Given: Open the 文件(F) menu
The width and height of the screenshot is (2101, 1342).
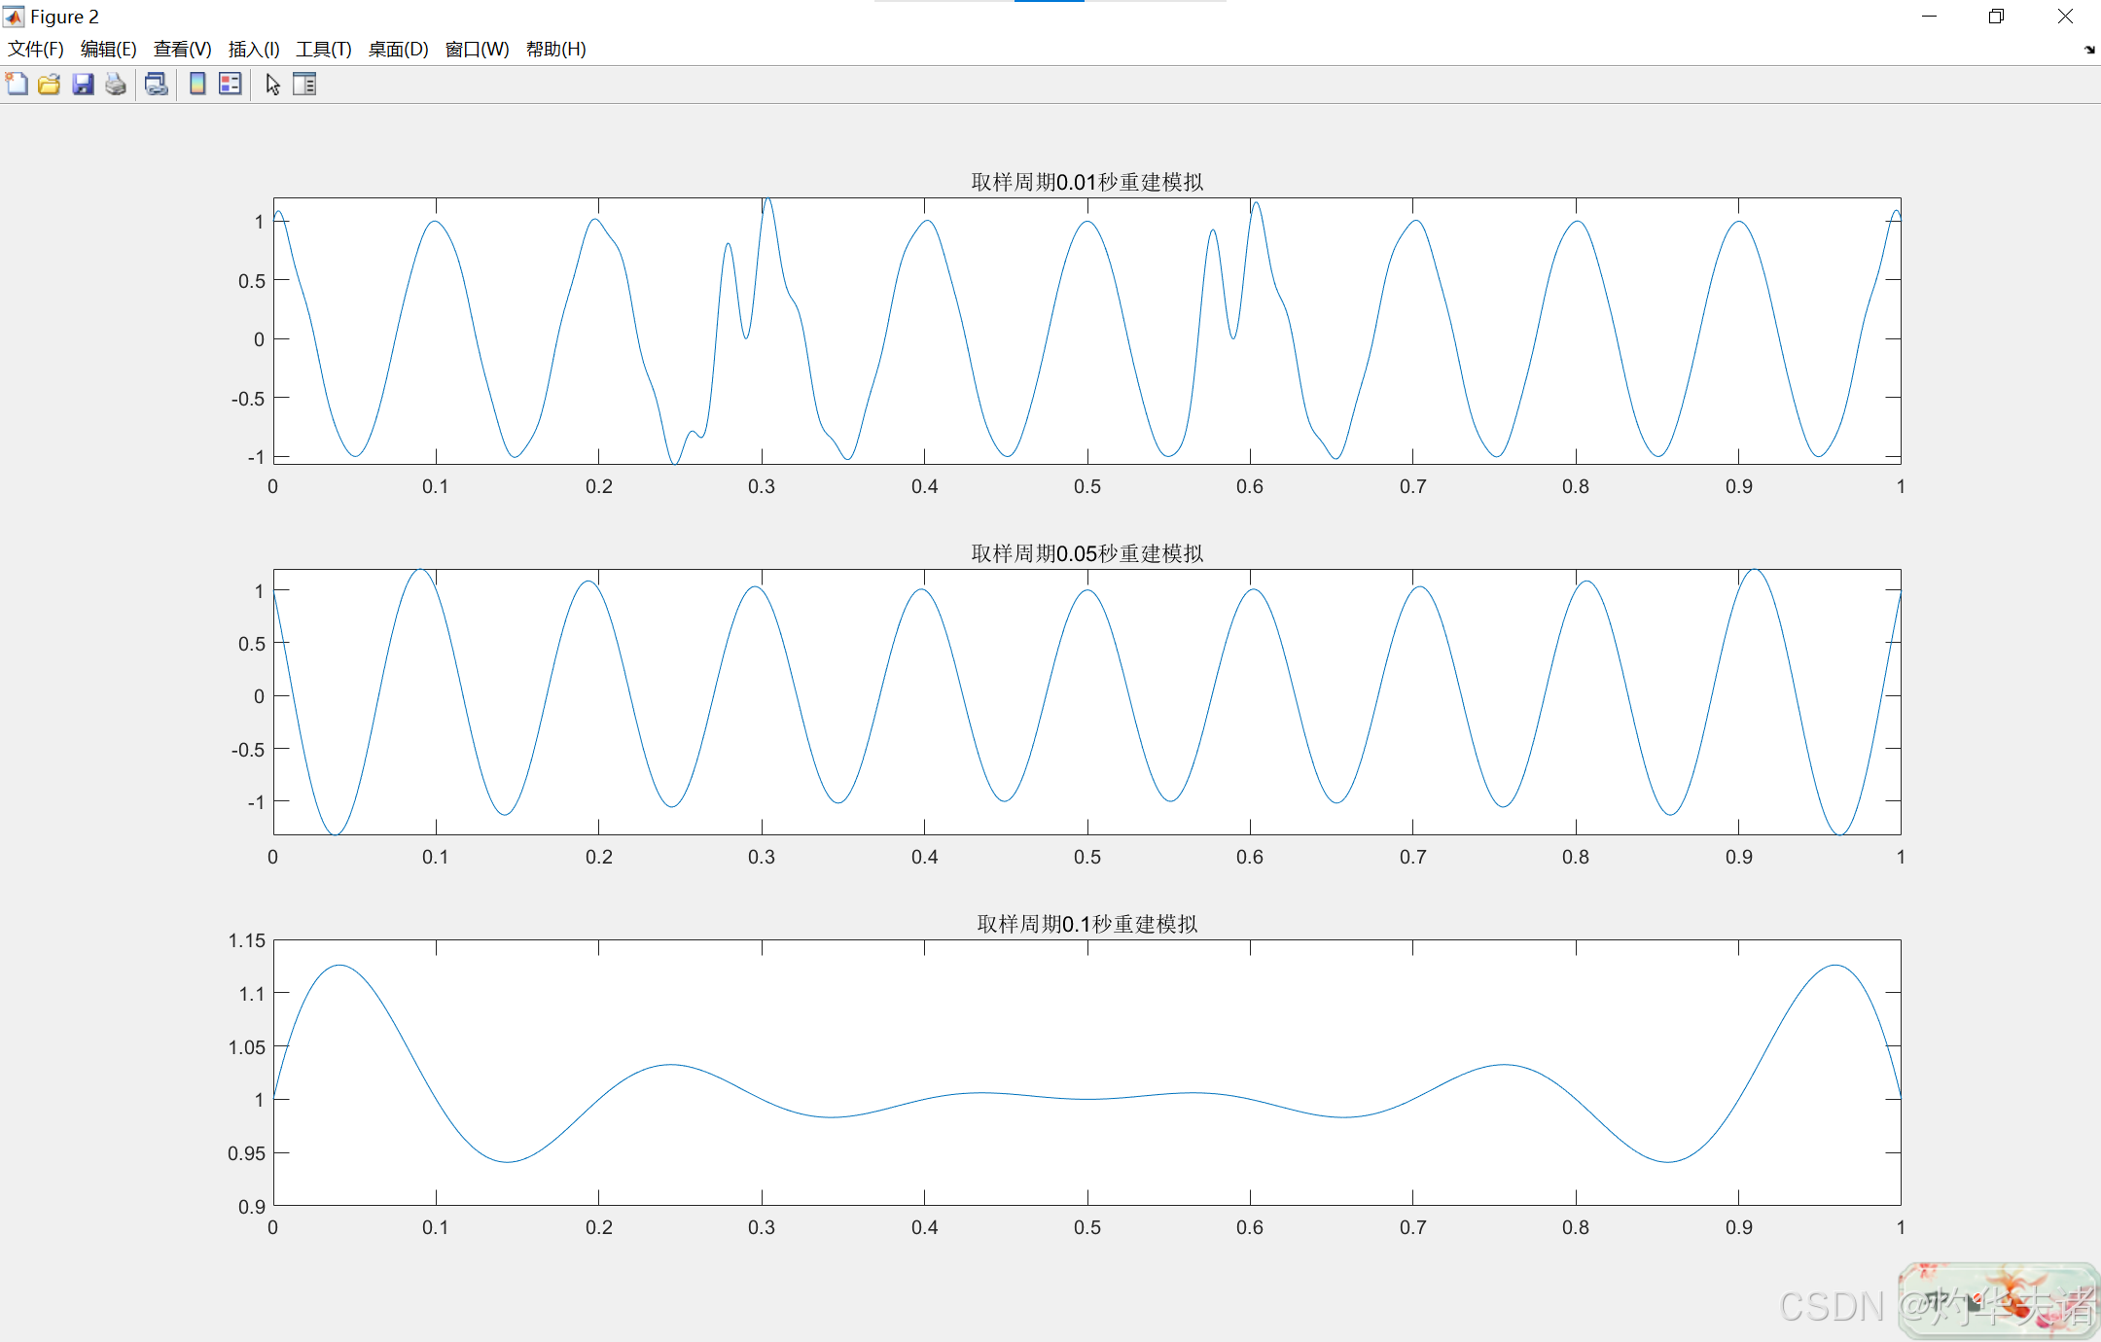Looking at the screenshot, I should click(36, 49).
